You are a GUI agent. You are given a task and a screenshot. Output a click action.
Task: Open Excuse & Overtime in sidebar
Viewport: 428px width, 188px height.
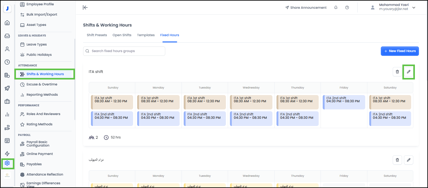tap(42, 84)
